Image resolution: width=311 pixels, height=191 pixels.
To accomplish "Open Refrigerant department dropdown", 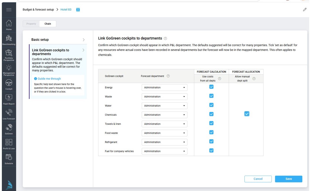I will 165,142.
